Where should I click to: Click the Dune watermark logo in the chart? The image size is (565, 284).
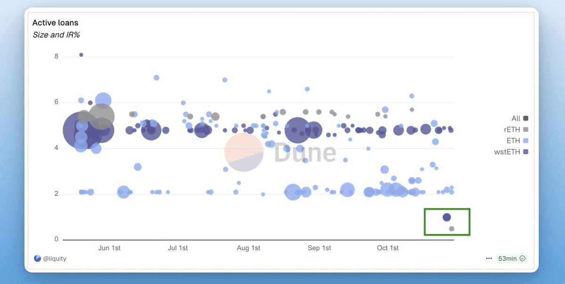tap(281, 152)
